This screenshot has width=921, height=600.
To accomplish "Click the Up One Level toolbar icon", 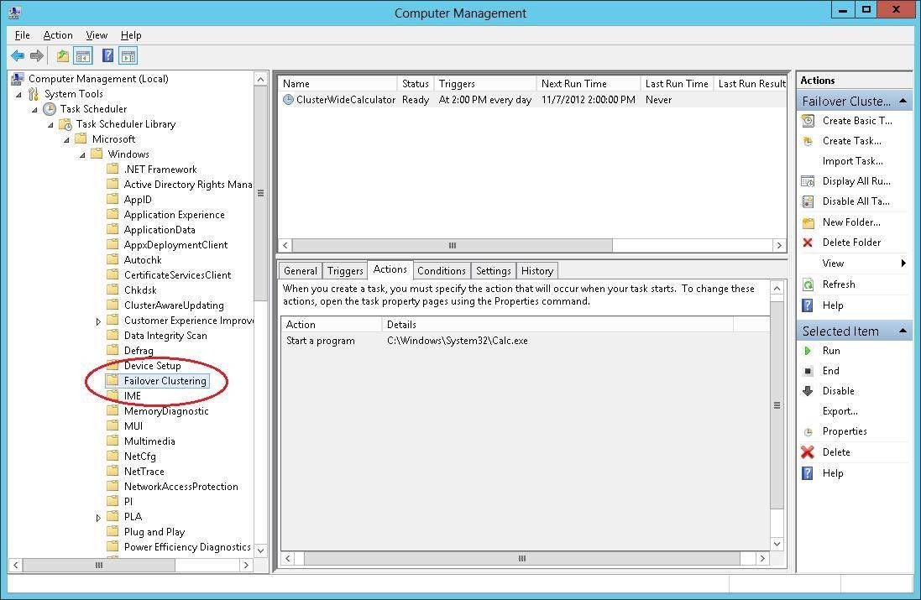I will [x=62, y=56].
